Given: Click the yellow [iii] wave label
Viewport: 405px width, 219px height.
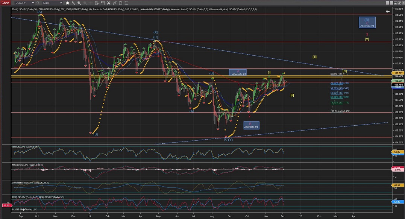Looking at the screenshot, I should tap(314, 57).
